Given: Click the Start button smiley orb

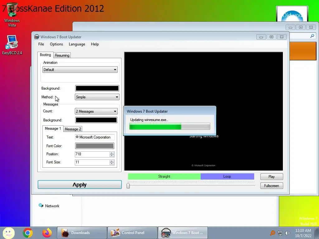Looking at the screenshot, I should (x=8, y=233).
